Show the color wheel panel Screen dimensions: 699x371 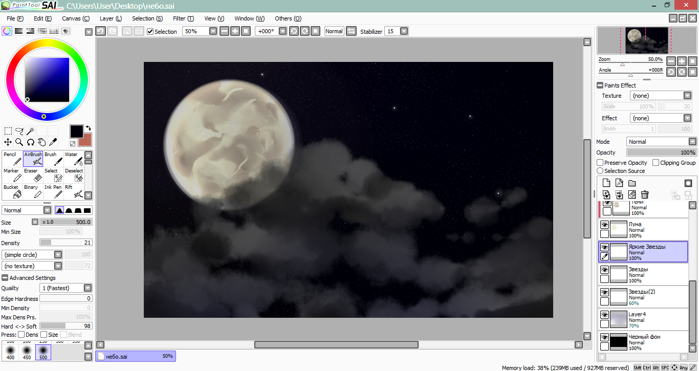pyautogui.click(x=7, y=31)
